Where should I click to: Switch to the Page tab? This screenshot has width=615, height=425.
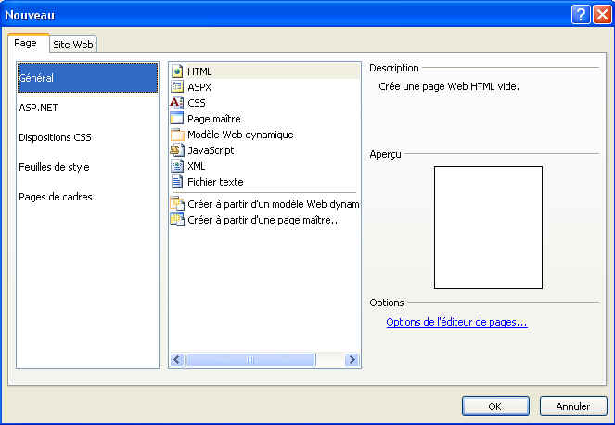coord(28,43)
